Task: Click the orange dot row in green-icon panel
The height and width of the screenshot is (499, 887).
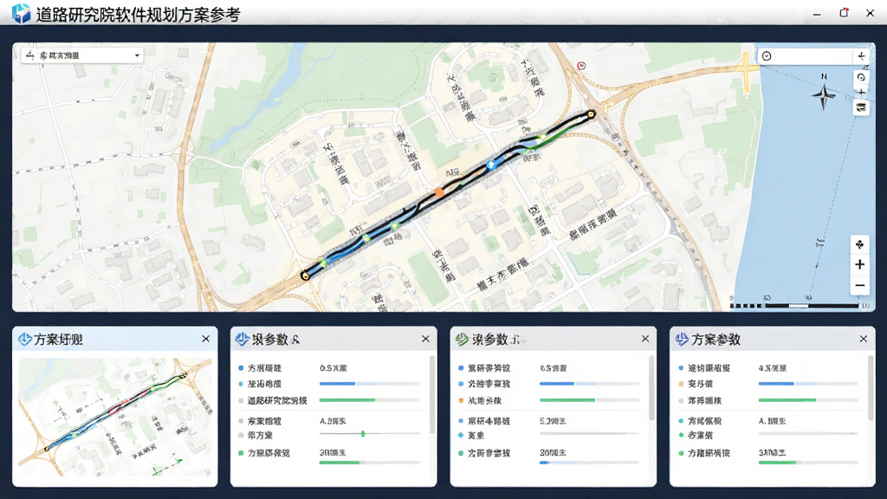Action: [x=549, y=400]
